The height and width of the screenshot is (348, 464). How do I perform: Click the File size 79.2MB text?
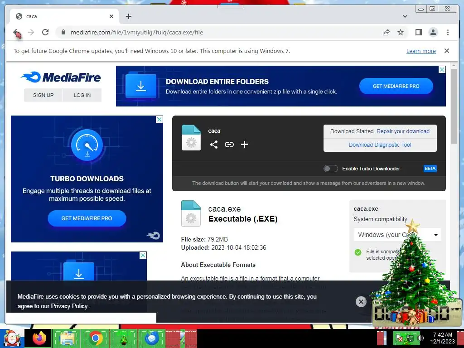click(204, 239)
